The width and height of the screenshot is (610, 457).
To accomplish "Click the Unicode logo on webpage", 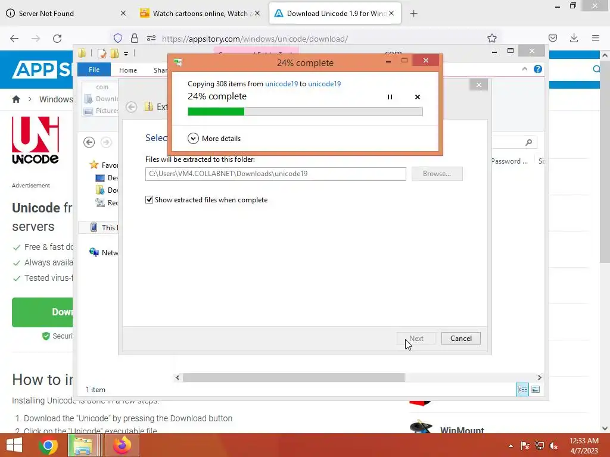I will coord(35,140).
